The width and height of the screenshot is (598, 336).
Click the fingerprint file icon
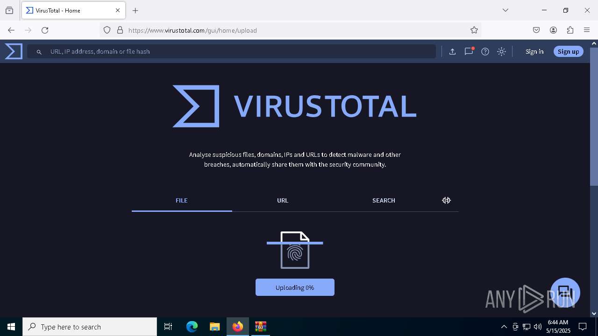[x=295, y=250]
